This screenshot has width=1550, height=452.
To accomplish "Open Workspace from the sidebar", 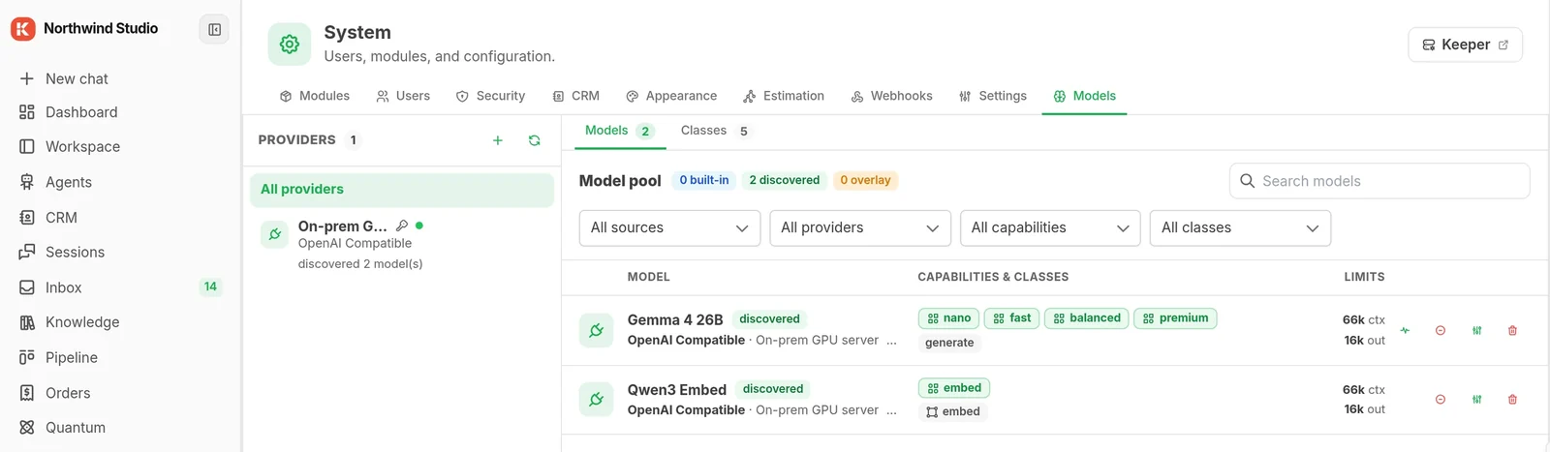I will [x=70, y=147].
